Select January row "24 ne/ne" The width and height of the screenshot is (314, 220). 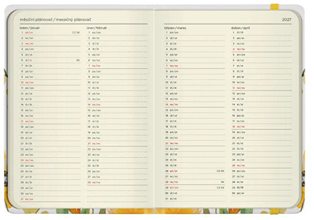[x=50, y=160]
